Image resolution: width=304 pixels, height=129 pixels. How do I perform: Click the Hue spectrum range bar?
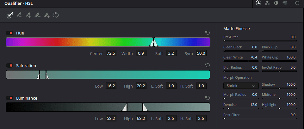(x=108, y=42)
